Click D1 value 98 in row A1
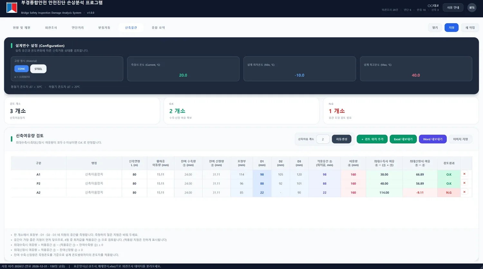The image size is (483, 269). point(262,175)
